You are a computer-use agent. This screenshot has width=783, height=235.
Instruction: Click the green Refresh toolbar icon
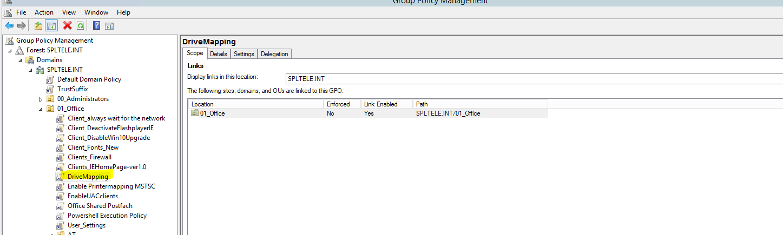(80, 25)
